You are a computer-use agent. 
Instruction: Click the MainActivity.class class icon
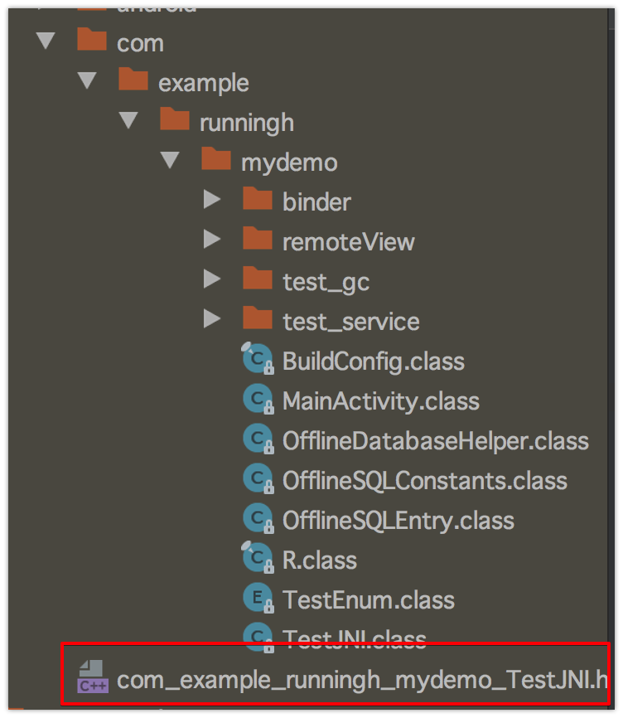[x=257, y=400]
